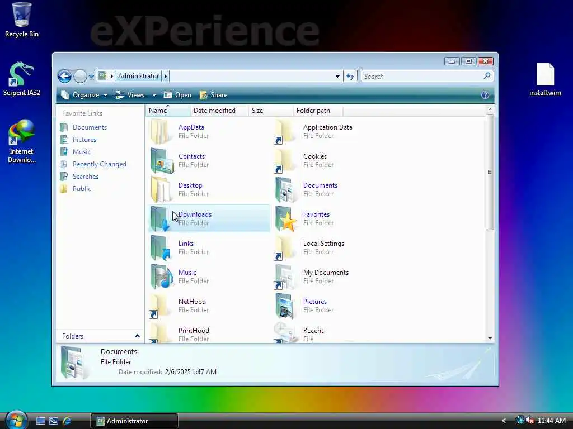Open the Public favorite link

click(x=82, y=189)
